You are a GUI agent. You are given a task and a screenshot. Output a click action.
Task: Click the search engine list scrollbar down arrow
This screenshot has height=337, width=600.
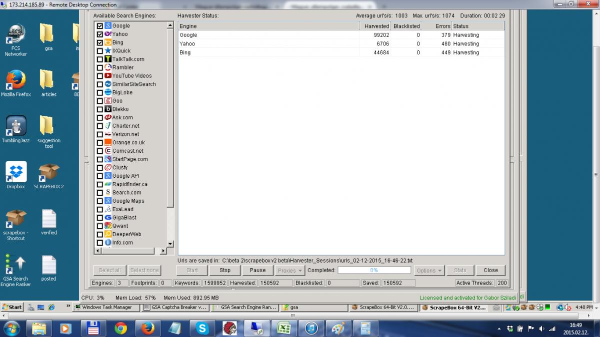(x=170, y=244)
